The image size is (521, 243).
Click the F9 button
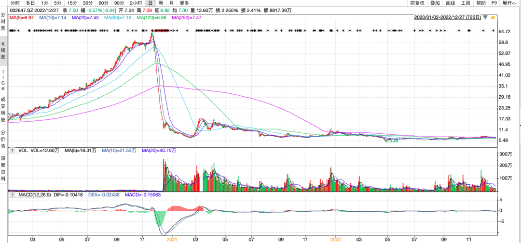tap(494, 3)
